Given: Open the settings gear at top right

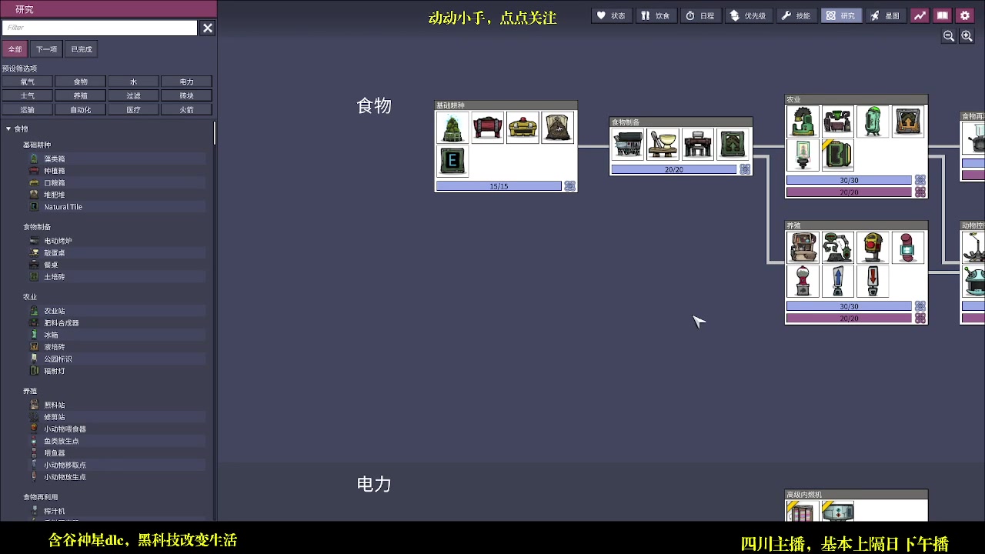Looking at the screenshot, I should point(965,15).
